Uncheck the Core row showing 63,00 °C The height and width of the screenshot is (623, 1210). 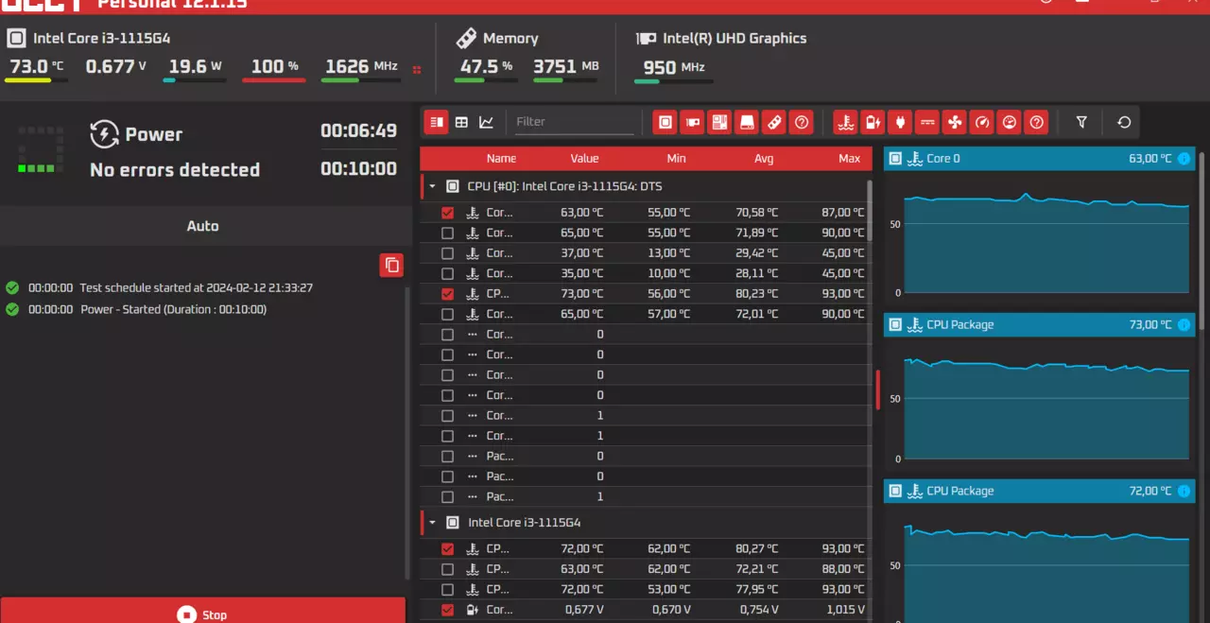pos(447,213)
